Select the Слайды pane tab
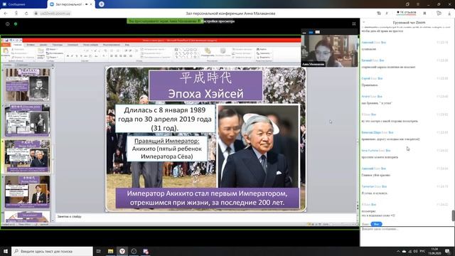This screenshot has width=455, height=256. pyautogui.click(x=7, y=65)
